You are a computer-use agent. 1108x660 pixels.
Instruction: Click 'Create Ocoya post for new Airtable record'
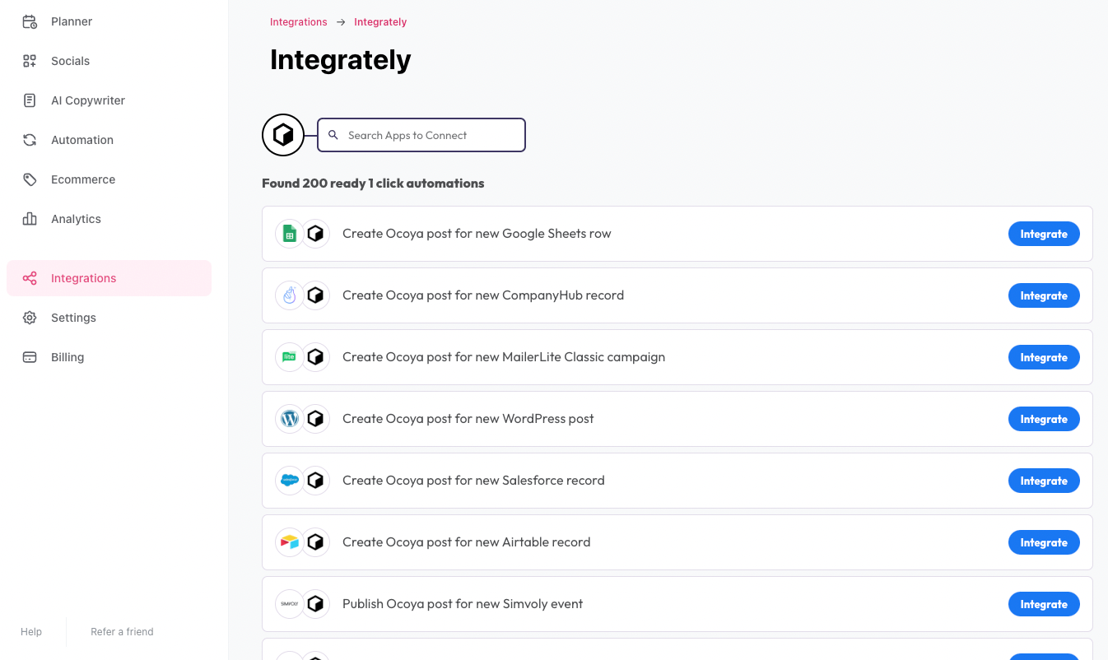point(467,542)
